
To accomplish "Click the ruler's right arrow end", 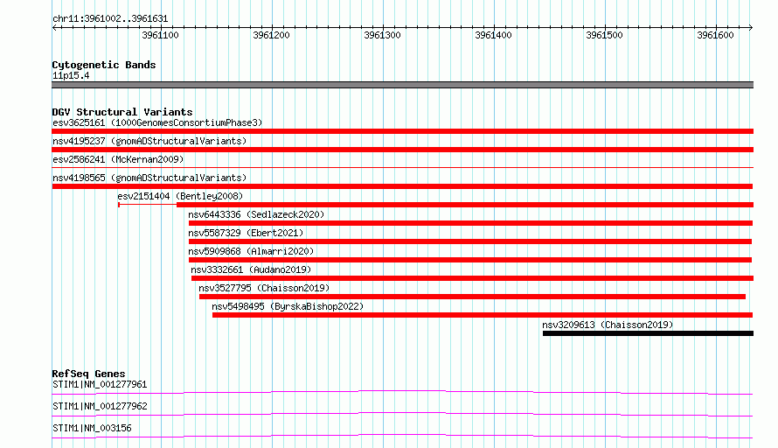I will point(751,27).
